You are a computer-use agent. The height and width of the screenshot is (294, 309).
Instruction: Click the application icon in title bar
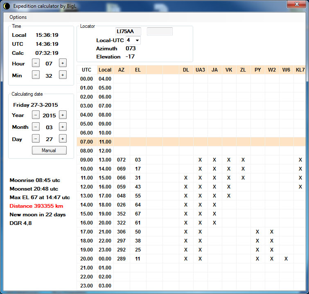pos(6,6)
